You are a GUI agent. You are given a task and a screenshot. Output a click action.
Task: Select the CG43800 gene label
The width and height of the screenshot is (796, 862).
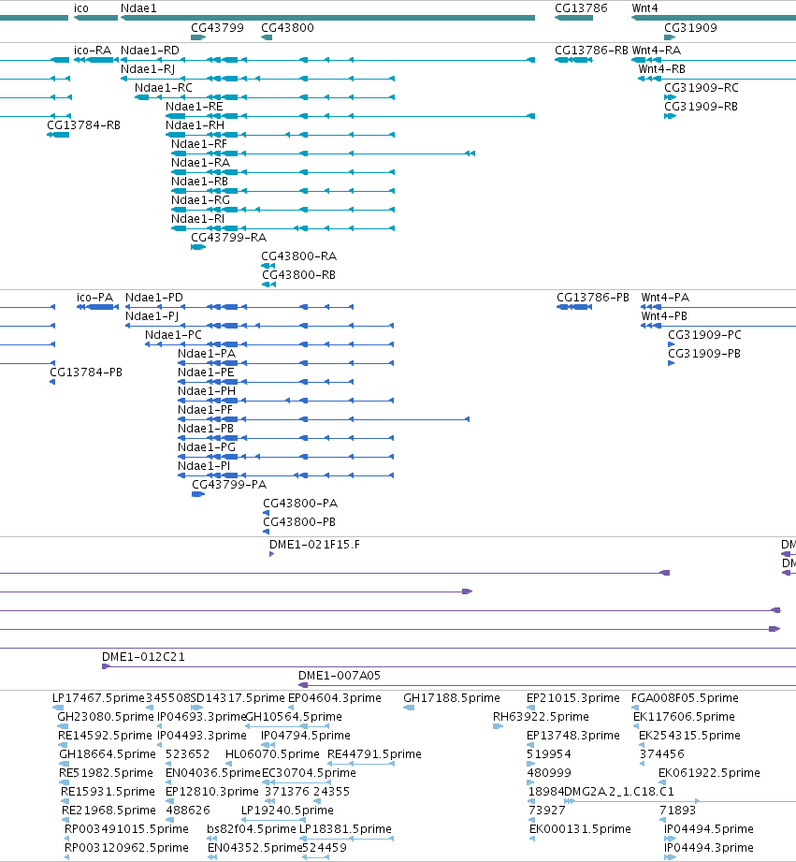[287, 27]
